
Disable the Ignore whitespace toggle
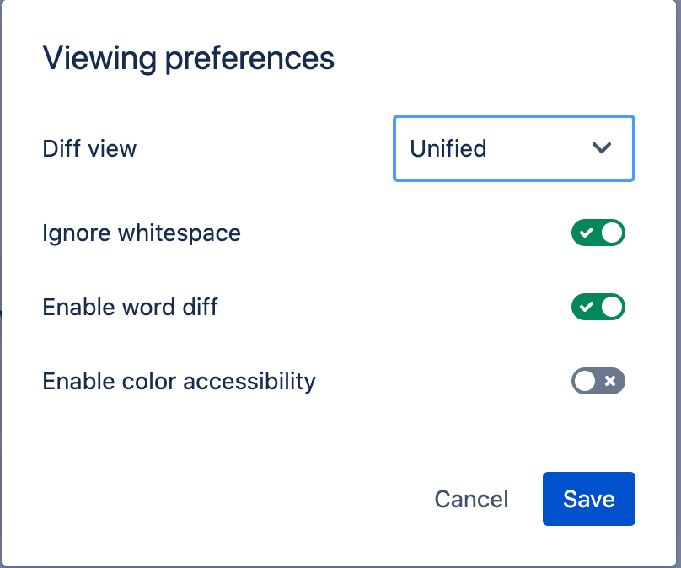click(598, 233)
